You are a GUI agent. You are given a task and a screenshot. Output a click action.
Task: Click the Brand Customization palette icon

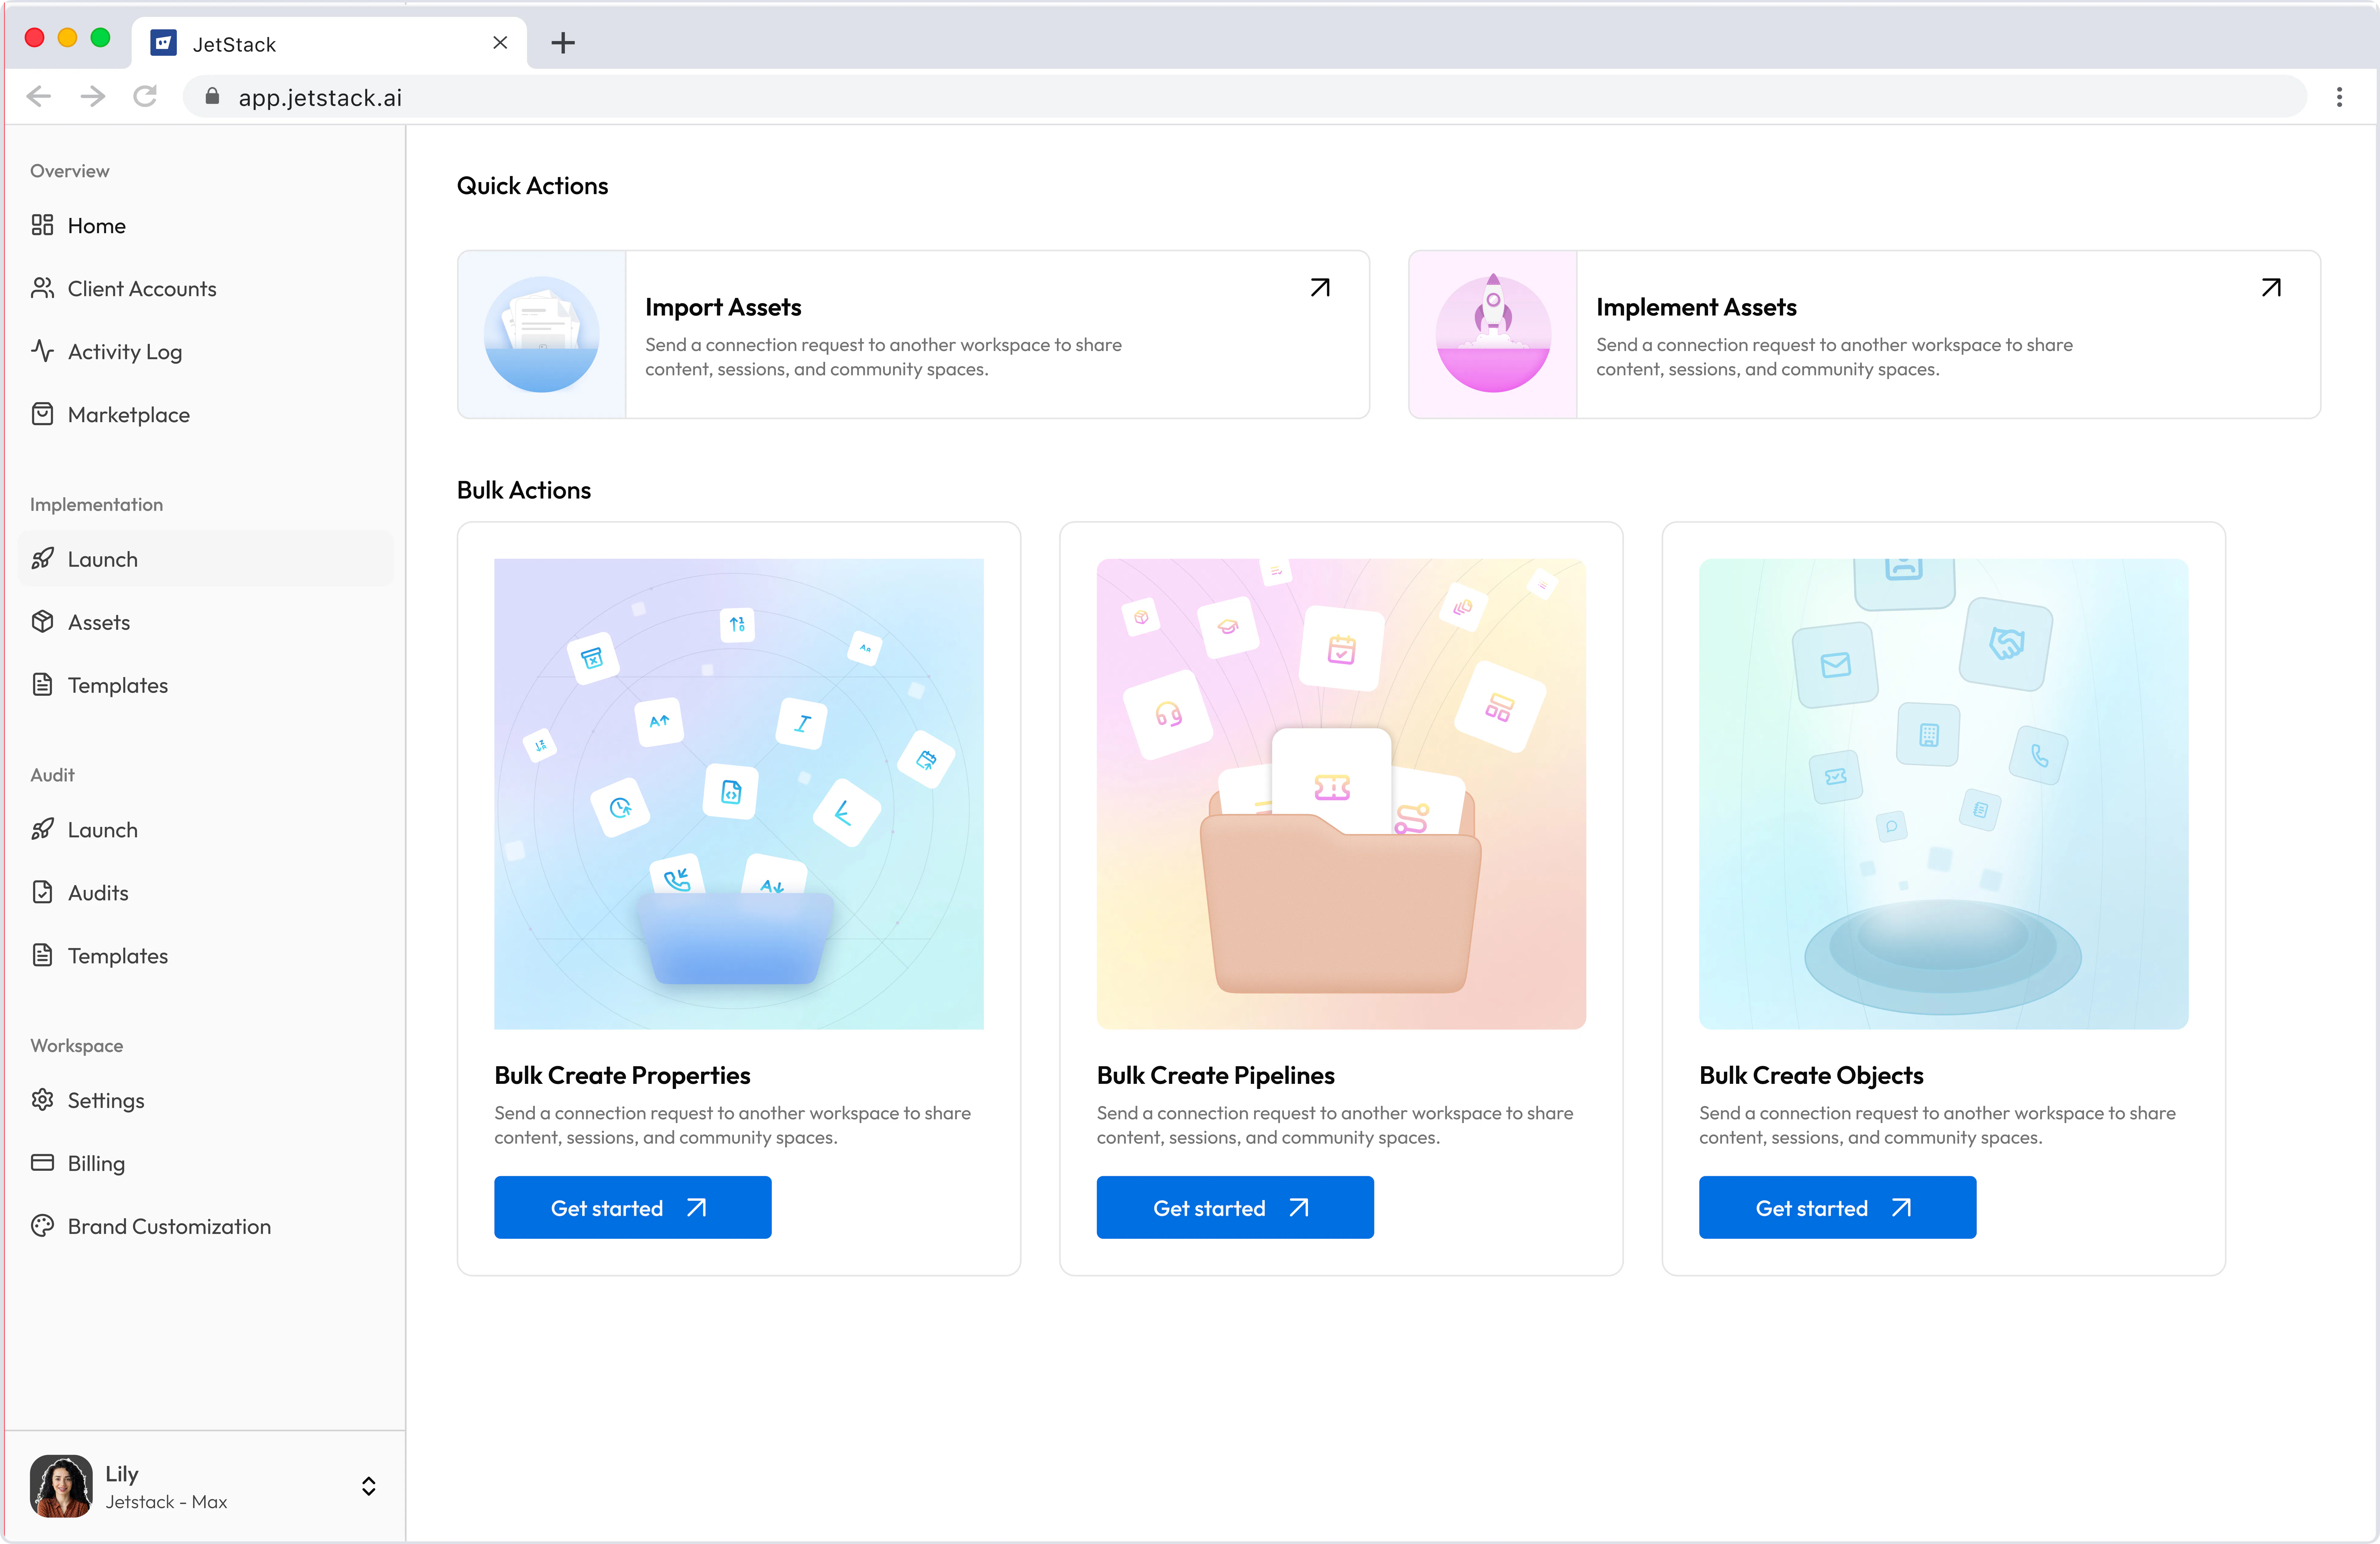[42, 1226]
